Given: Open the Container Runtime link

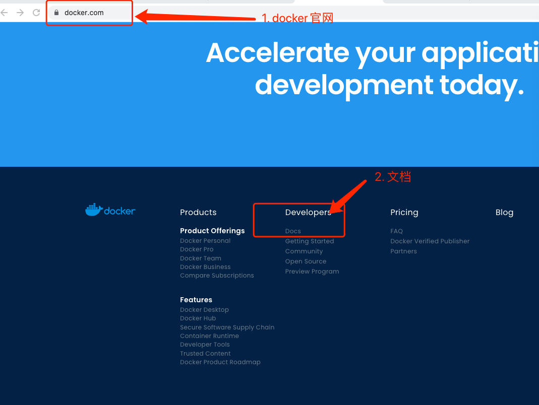Looking at the screenshot, I should (209, 336).
